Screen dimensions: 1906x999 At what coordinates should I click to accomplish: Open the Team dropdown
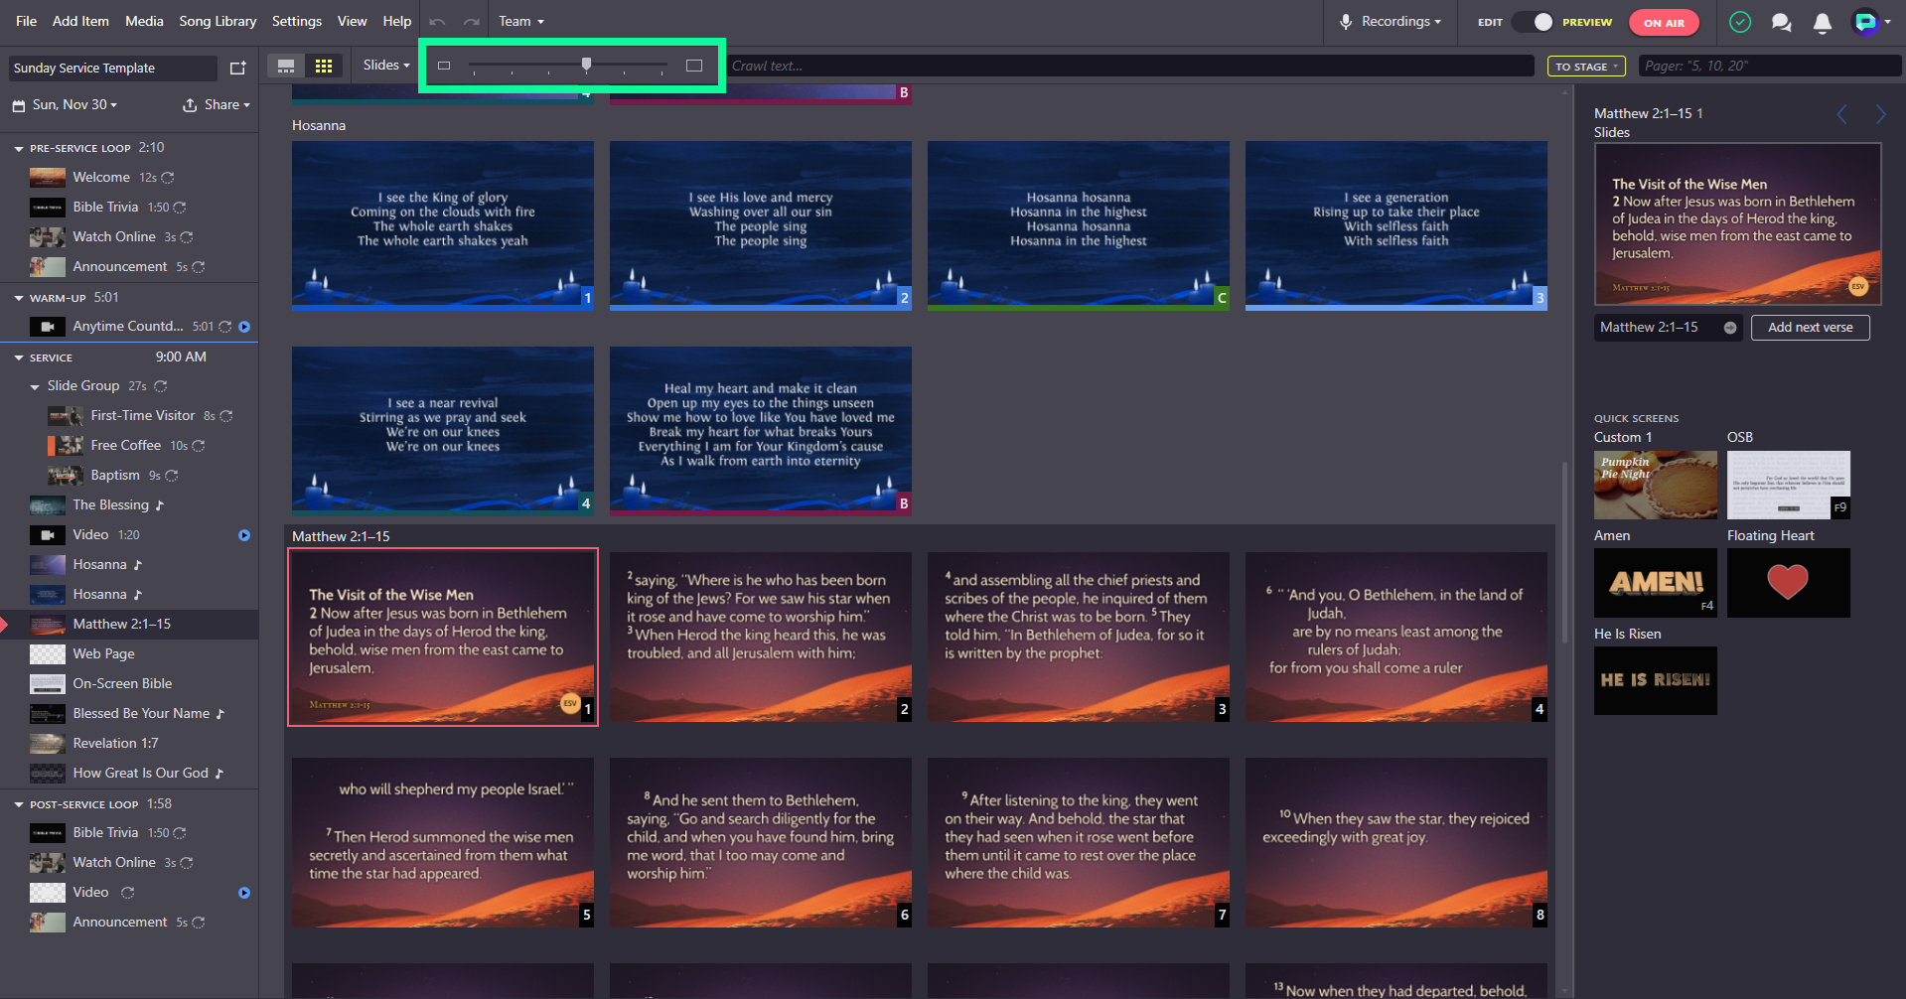[521, 21]
